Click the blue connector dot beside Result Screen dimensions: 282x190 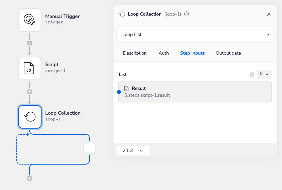[x=119, y=92]
